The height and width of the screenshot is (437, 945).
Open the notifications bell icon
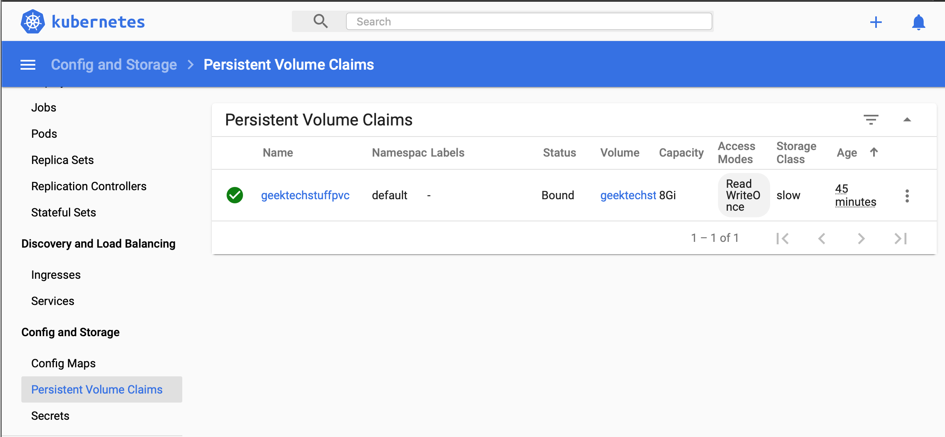(919, 22)
